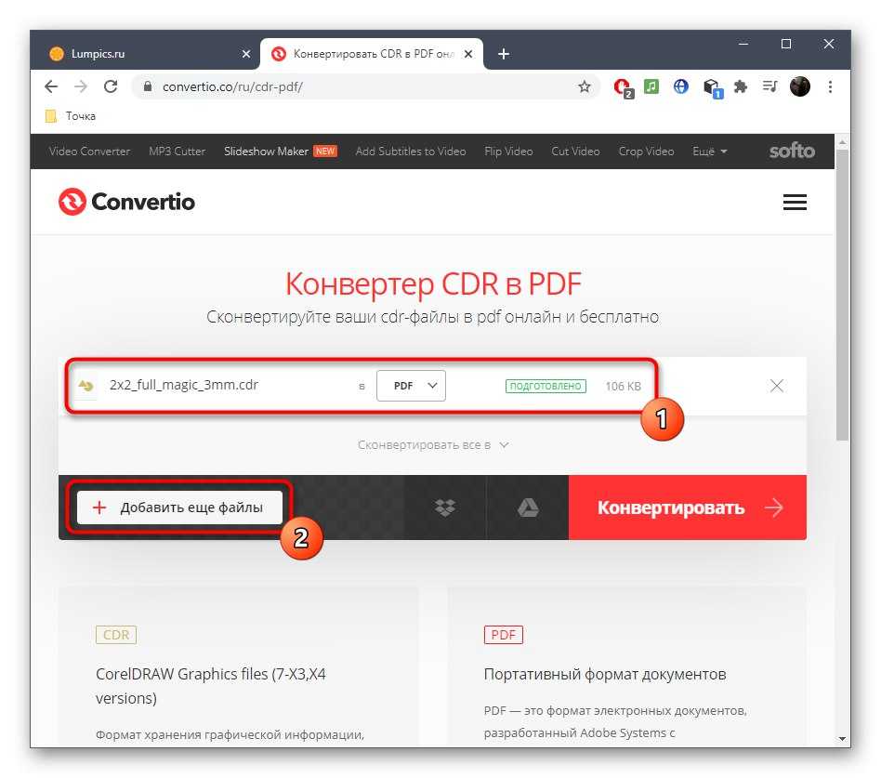Expand the 'Сконвертировать все в' dropdown

[x=433, y=445]
